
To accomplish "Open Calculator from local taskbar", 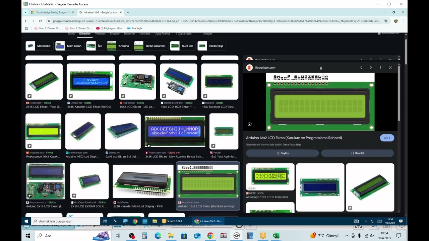I will pos(145,236).
